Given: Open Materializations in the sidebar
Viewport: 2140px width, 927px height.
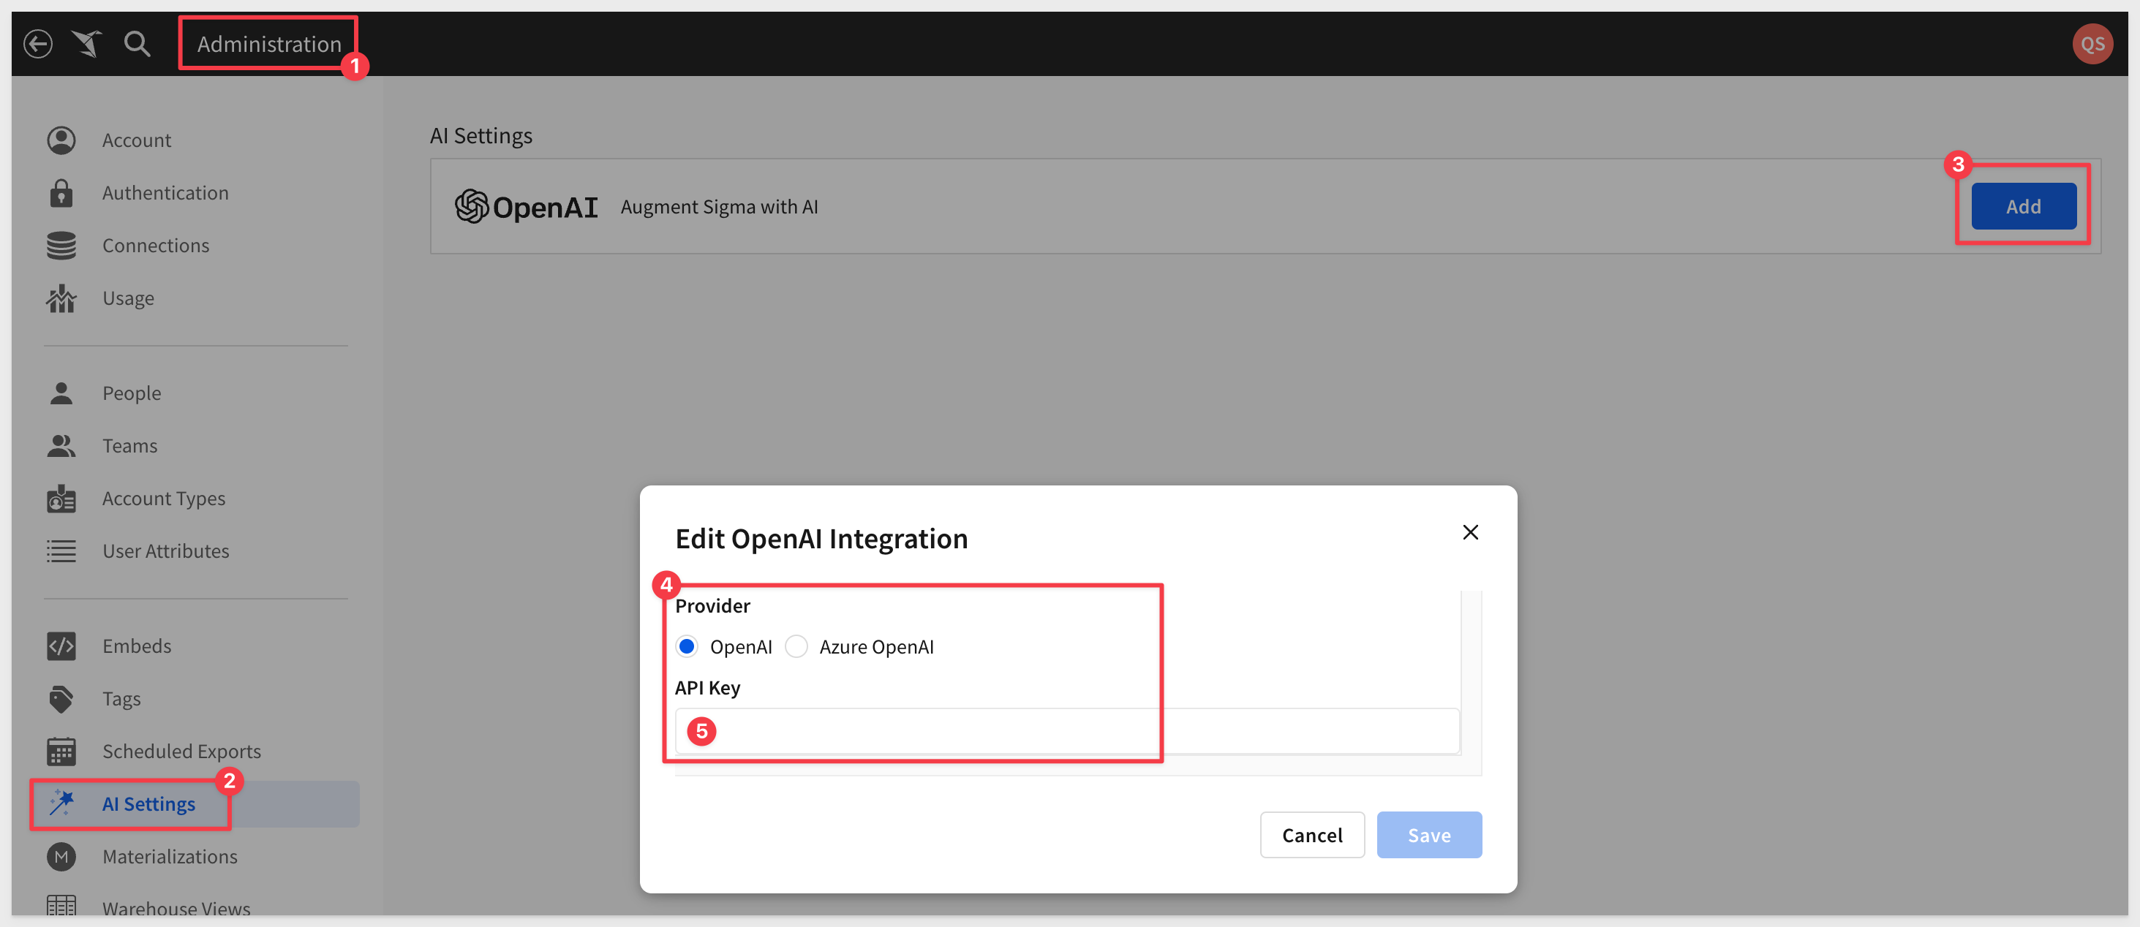Looking at the screenshot, I should 170,856.
